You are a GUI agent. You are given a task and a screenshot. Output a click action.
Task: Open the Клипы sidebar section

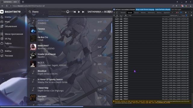click(6, 17)
